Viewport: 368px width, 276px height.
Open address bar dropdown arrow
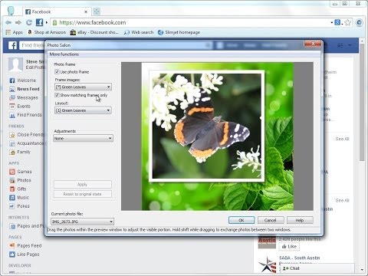tap(332, 22)
